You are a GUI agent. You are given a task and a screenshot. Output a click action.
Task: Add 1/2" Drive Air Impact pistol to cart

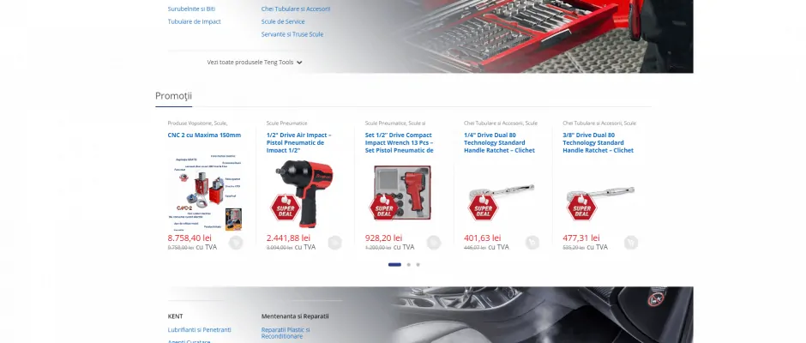(x=334, y=243)
